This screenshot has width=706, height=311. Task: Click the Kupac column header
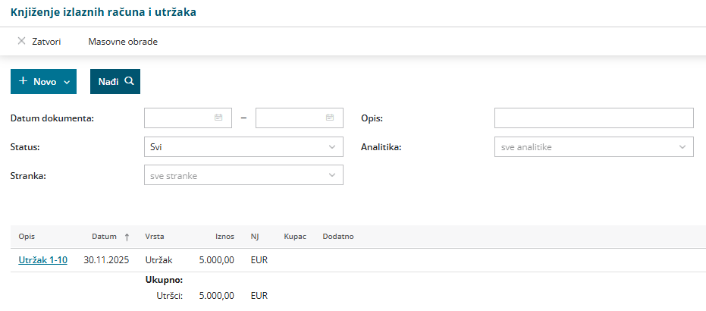[295, 237]
